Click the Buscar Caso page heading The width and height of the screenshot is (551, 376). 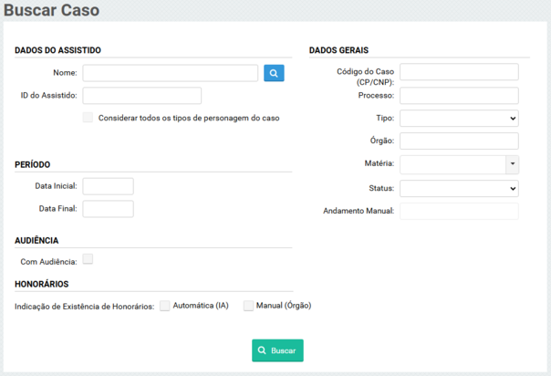(x=52, y=12)
